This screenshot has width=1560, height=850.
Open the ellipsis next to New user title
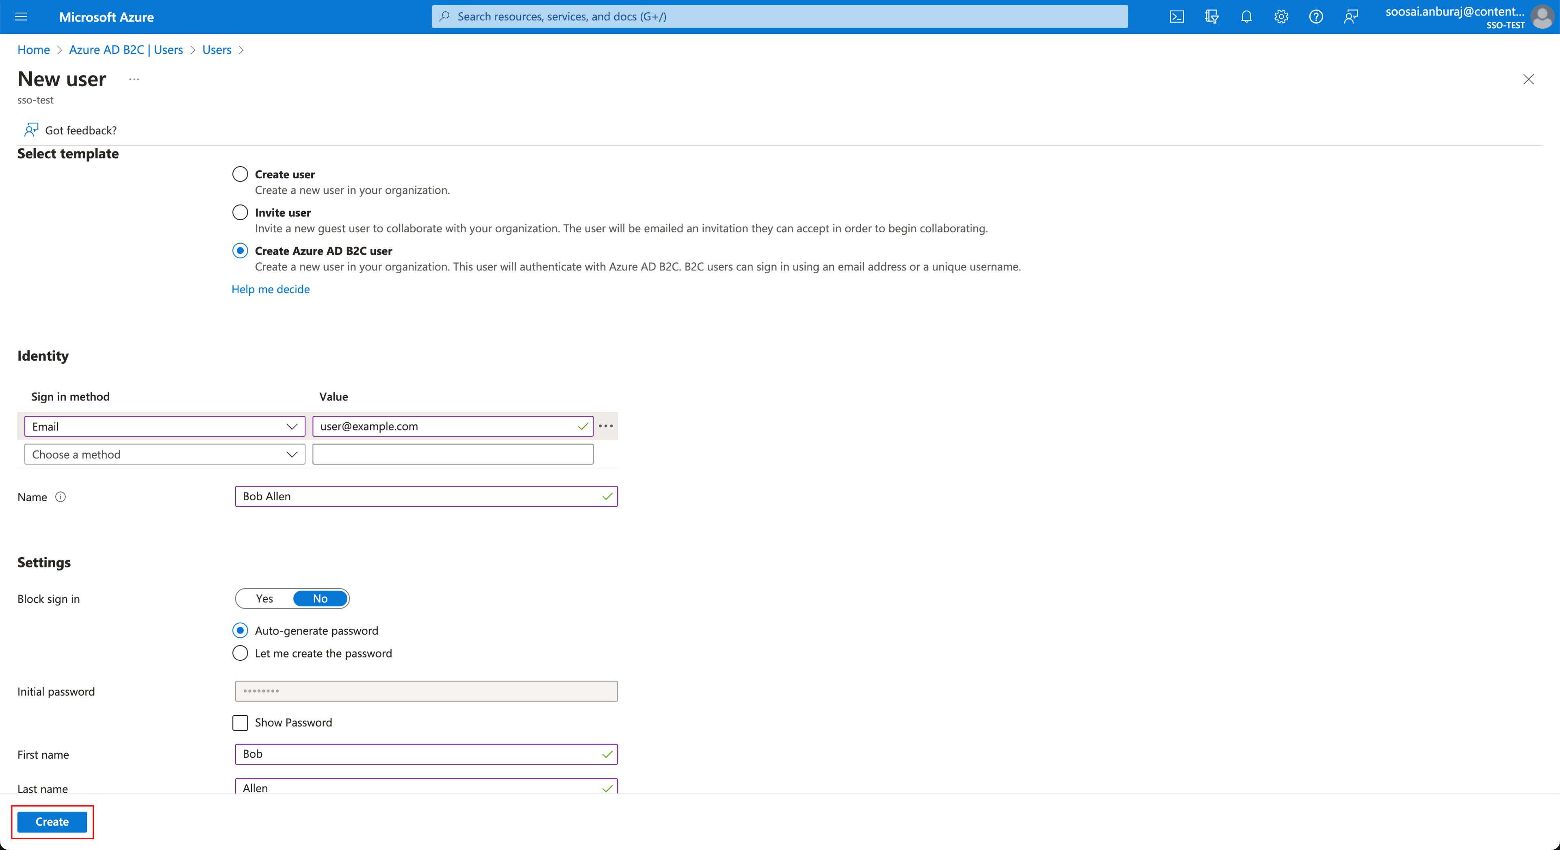(x=134, y=79)
